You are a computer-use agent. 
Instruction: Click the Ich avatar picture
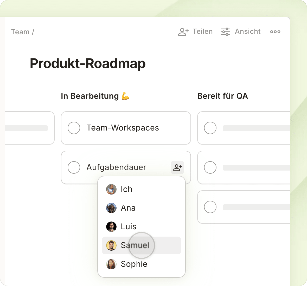(x=111, y=189)
